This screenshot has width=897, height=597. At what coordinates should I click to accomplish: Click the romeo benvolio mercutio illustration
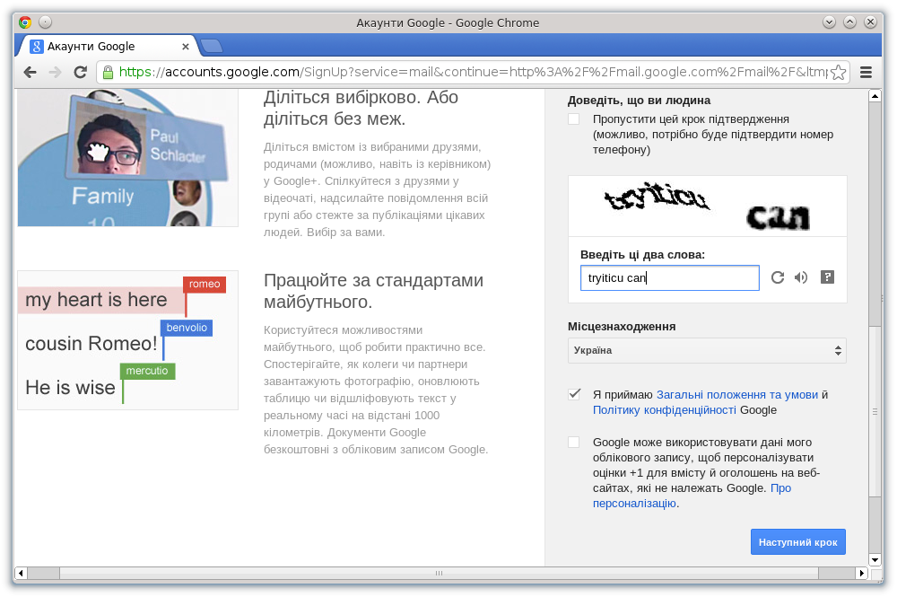point(127,340)
